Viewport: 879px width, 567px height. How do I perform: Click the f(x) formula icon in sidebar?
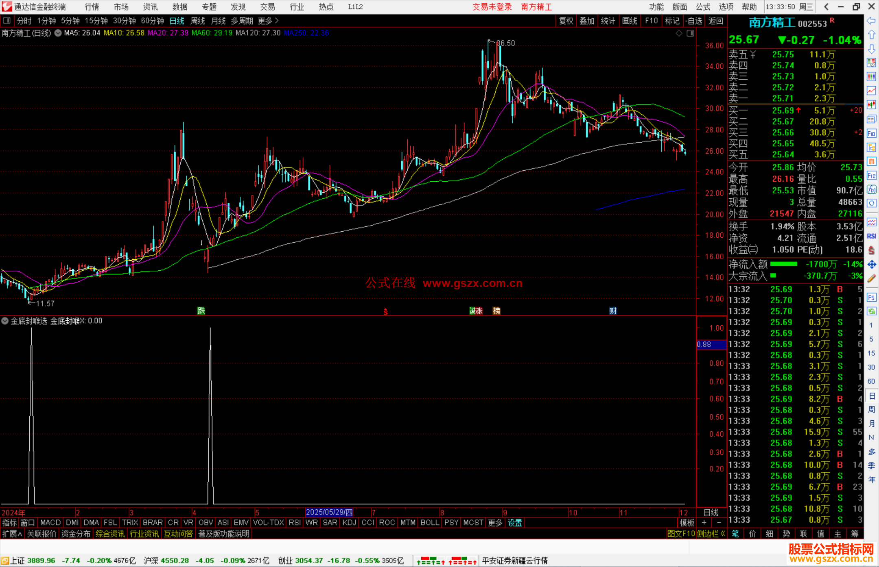[871, 189]
